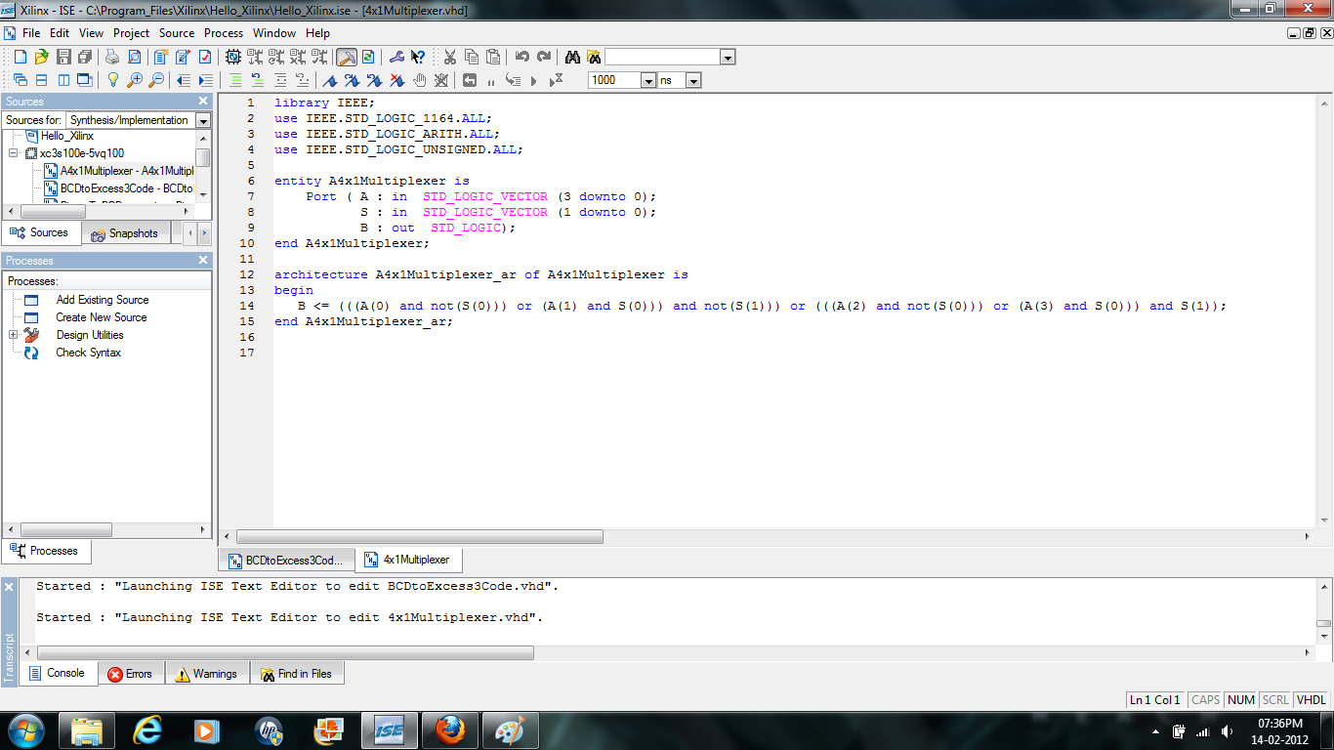Viewport: 1334px width, 750px height.
Task: Open the Sources for dropdown
Action: click(203, 120)
